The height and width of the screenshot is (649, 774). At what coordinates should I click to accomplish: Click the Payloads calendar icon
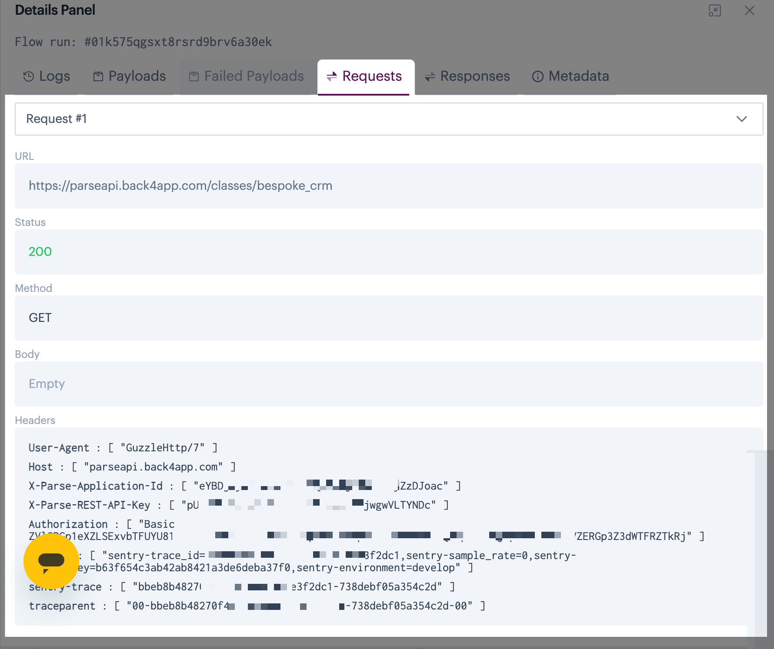[x=98, y=76]
